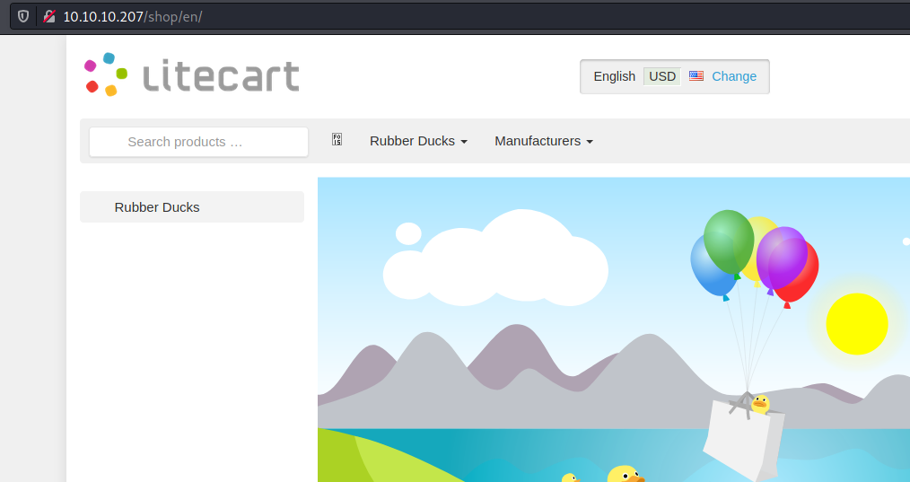Click the white cloud in the banner

click(x=495, y=259)
